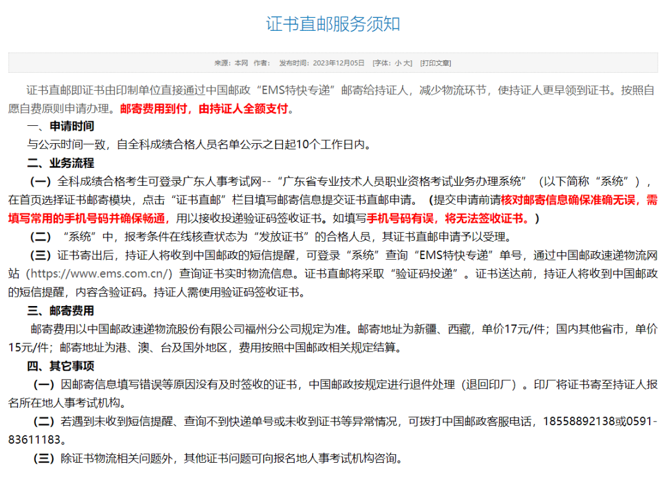The width and height of the screenshot is (667, 480).
Task: Click the publish date 2023年12月05日
Action: click(x=338, y=64)
